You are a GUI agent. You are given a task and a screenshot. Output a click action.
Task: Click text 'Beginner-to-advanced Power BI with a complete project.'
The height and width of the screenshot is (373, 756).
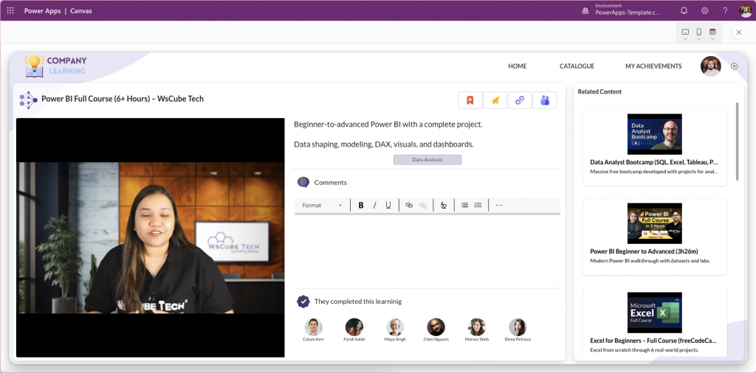point(388,124)
